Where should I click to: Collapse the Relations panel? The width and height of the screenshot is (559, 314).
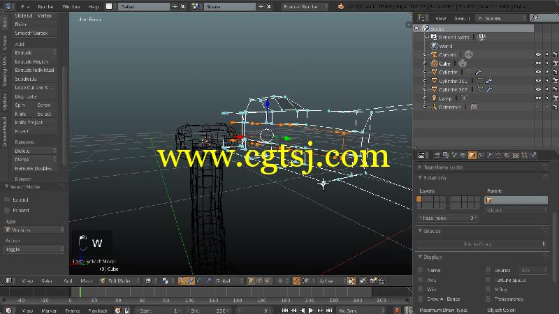(x=420, y=177)
